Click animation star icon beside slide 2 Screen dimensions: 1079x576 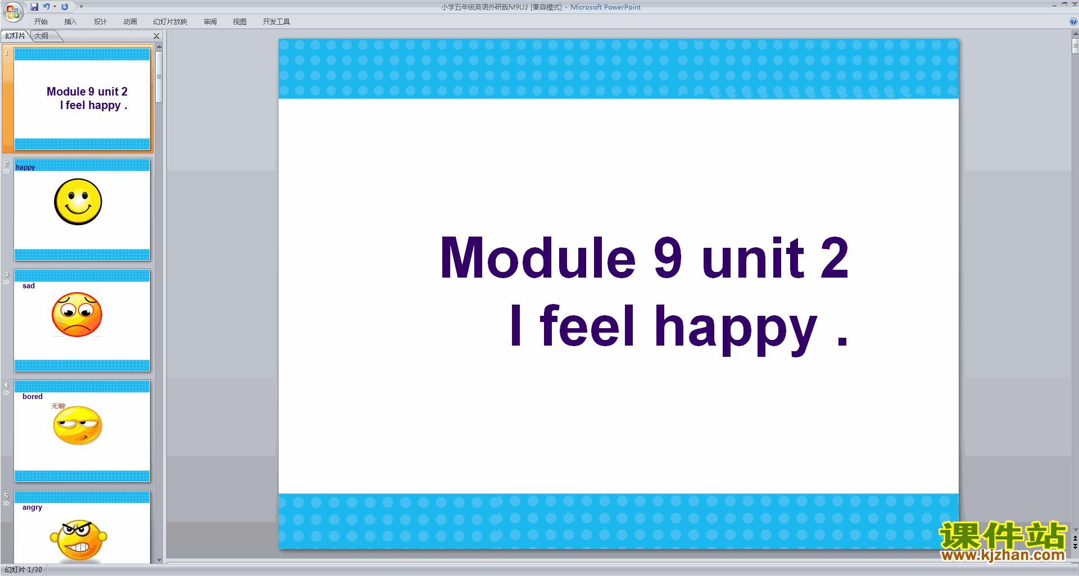tap(6, 171)
